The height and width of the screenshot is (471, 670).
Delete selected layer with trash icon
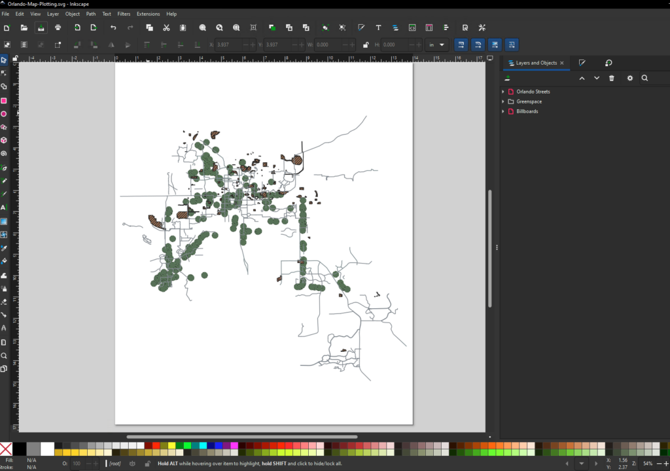[611, 78]
